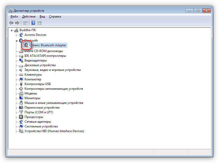Click the Сетевые адаптеры icon
The image size is (219, 163).
[x=21, y=122]
